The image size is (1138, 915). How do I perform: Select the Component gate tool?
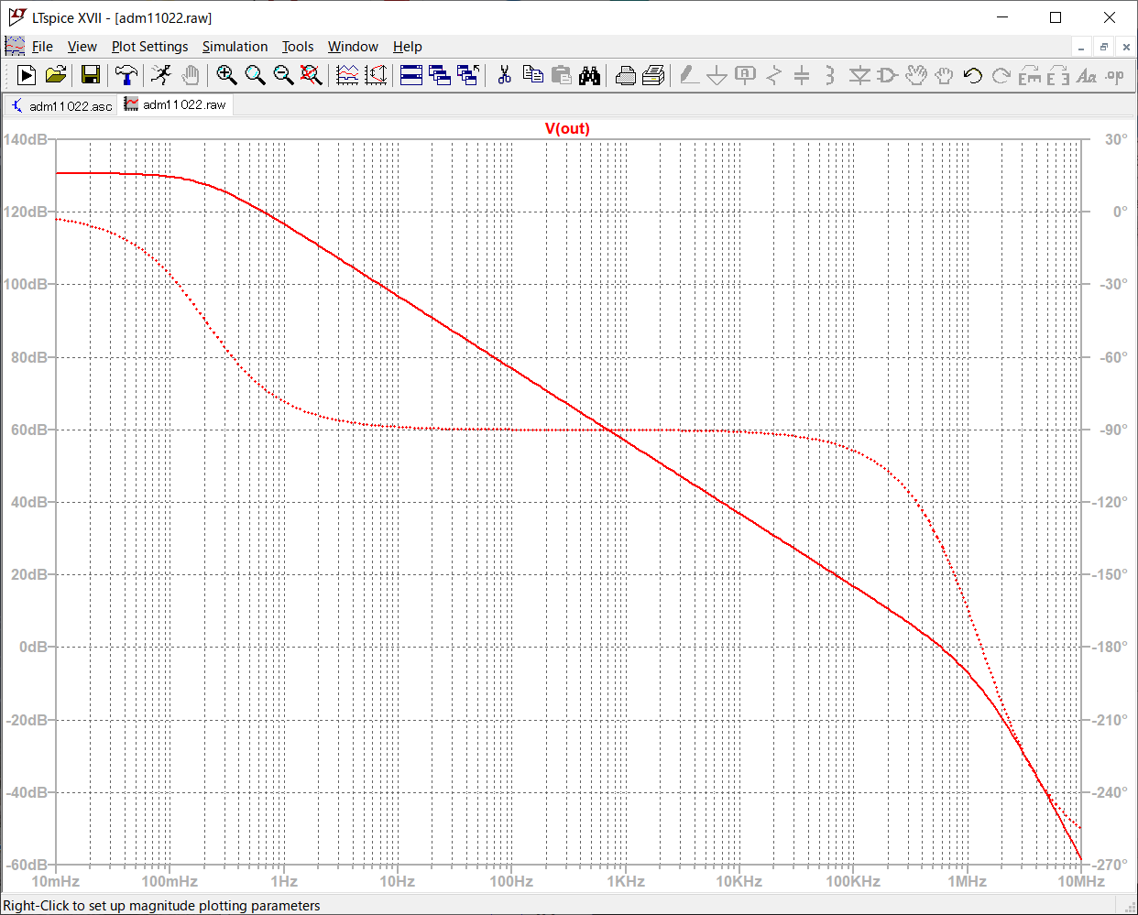(x=887, y=75)
